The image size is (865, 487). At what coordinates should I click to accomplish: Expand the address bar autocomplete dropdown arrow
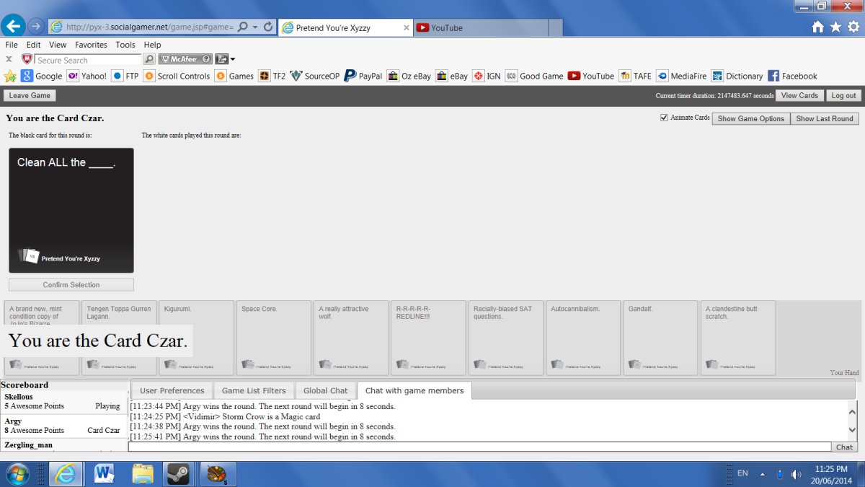coord(255,27)
